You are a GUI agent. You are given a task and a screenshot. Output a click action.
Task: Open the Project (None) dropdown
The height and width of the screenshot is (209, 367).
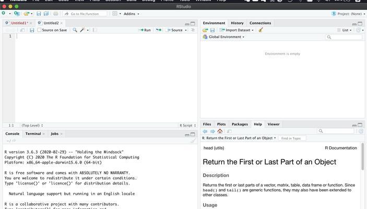pyautogui.click(x=348, y=14)
